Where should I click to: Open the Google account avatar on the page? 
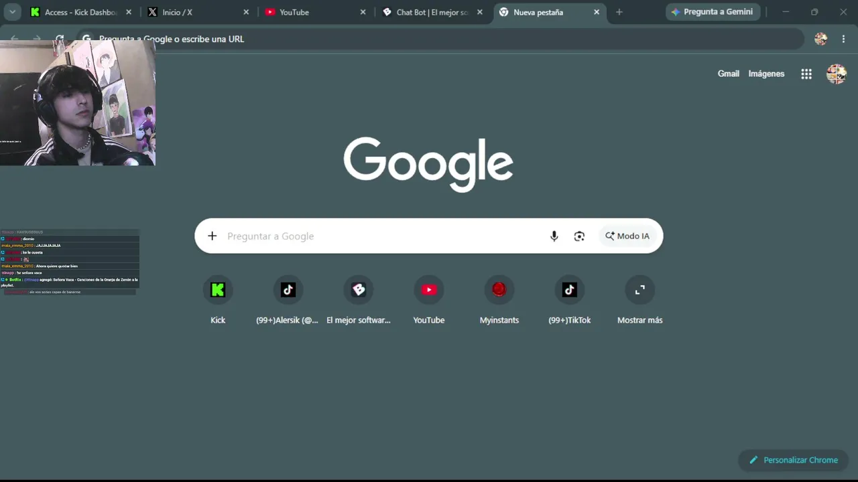[x=837, y=74]
